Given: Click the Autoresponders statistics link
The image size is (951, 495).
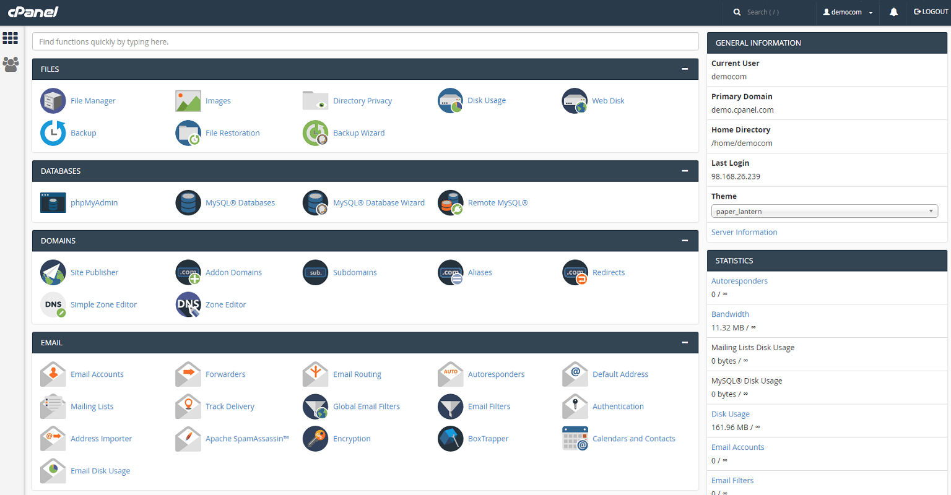Looking at the screenshot, I should point(739,281).
